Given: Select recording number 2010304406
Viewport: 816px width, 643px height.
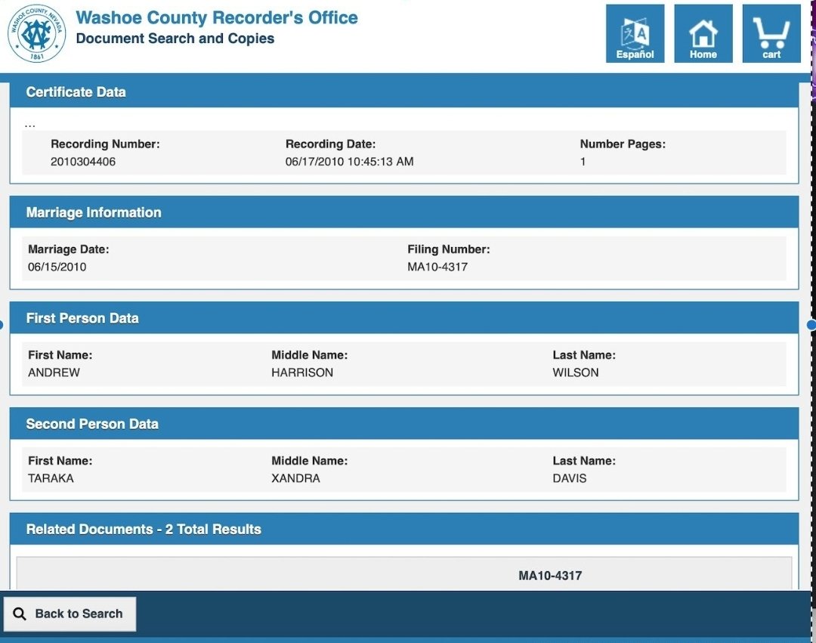Looking at the screenshot, I should tap(83, 162).
